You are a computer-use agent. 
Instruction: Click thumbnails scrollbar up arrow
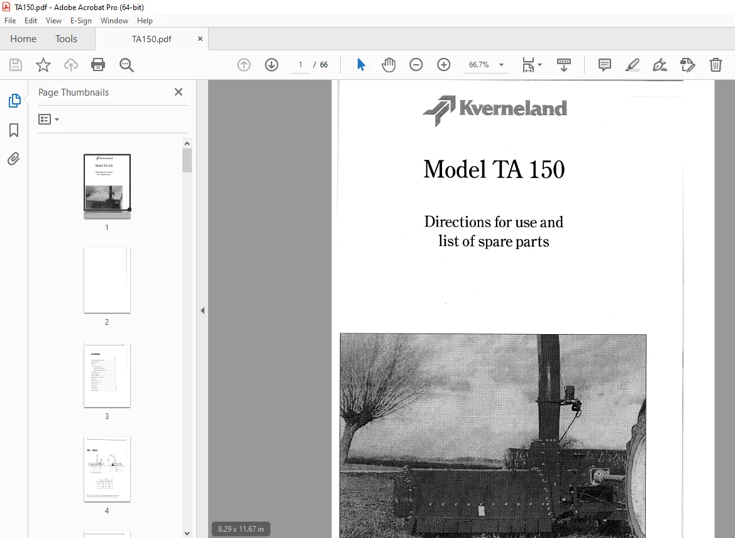click(x=187, y=143)
